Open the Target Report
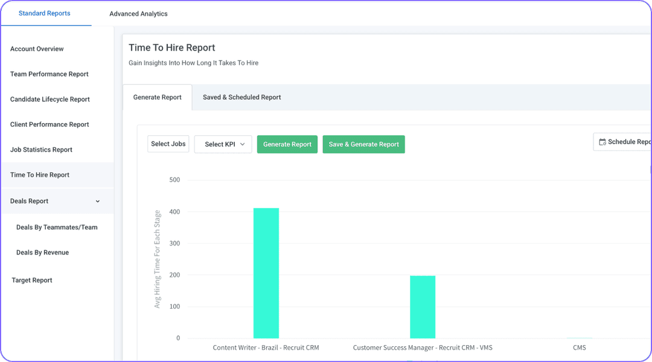 tap(31, 280)
